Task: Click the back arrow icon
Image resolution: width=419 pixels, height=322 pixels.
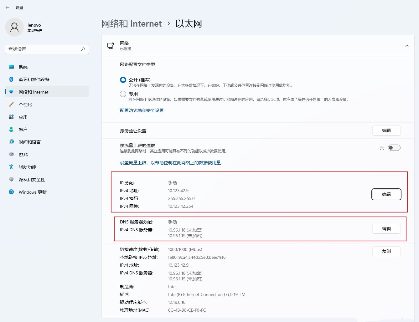Action: 8,8
